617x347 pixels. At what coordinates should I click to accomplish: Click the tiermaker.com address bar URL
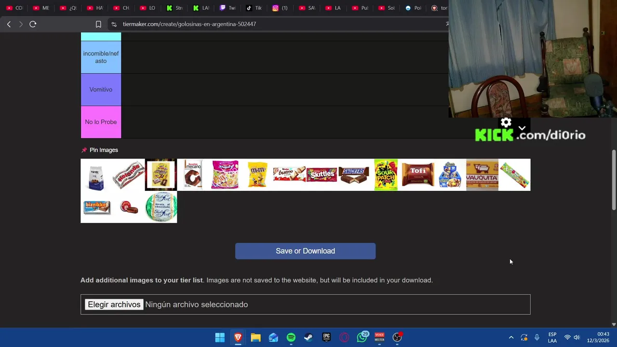[x=189, y=24]
